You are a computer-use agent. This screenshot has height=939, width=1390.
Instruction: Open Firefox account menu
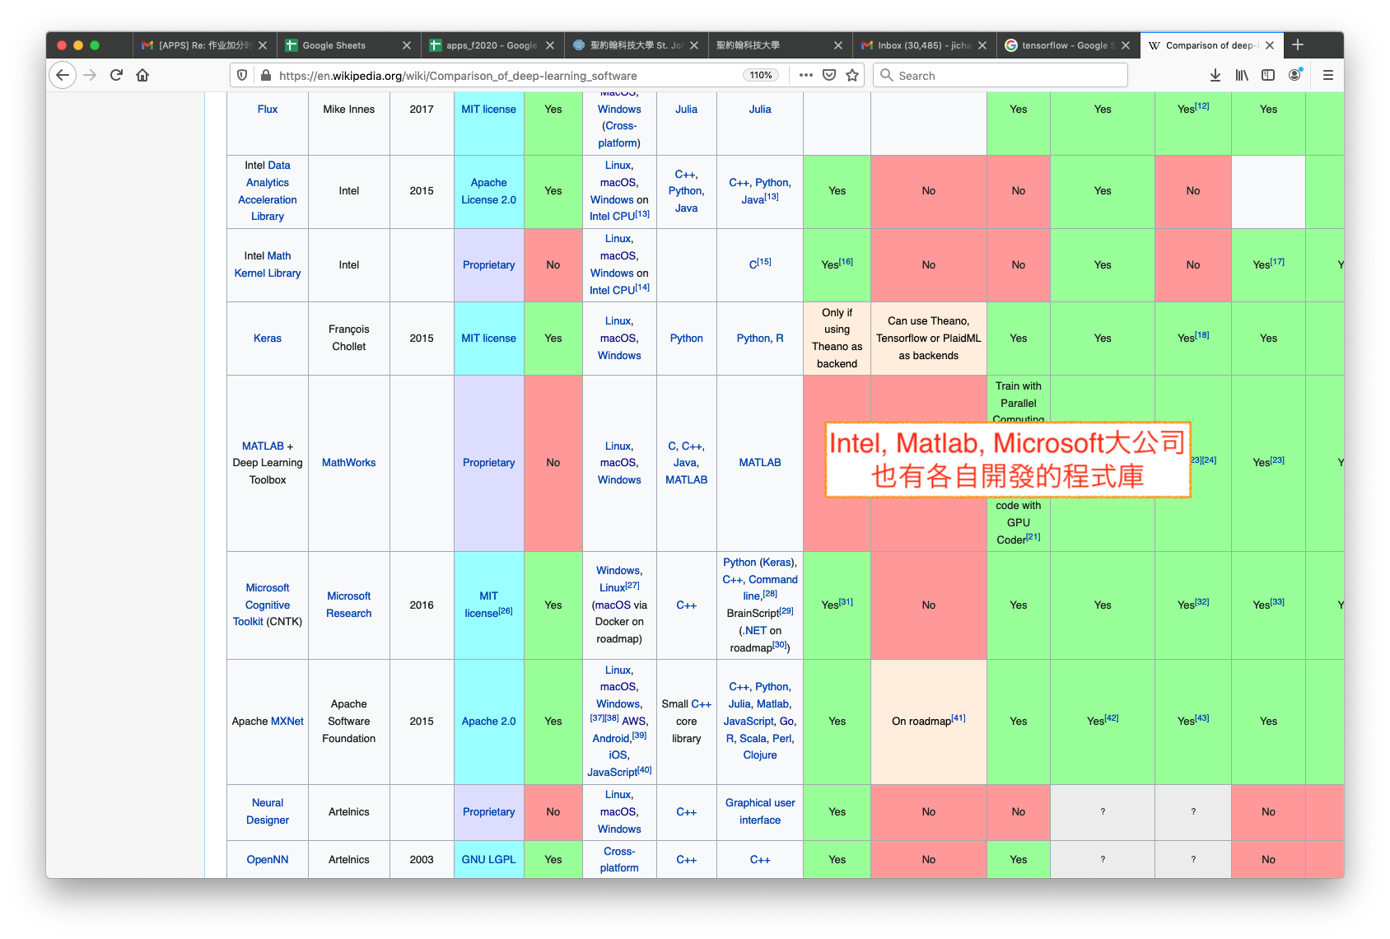(x=1295, y=75)
